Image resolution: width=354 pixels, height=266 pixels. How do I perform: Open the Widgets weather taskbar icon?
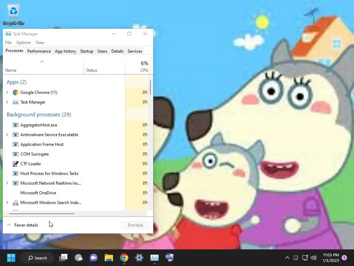(78, 258)
